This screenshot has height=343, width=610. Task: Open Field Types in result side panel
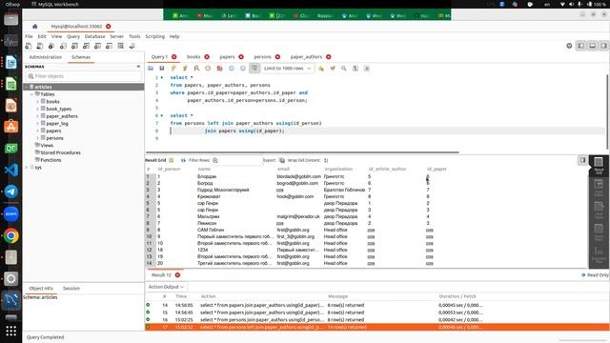coord(599,210)
